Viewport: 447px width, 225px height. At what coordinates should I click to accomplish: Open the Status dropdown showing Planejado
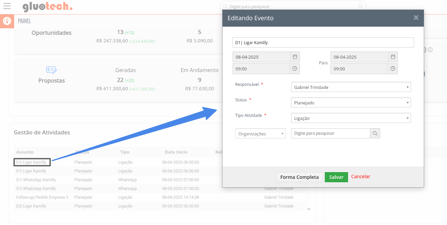(x=351, y=103)
